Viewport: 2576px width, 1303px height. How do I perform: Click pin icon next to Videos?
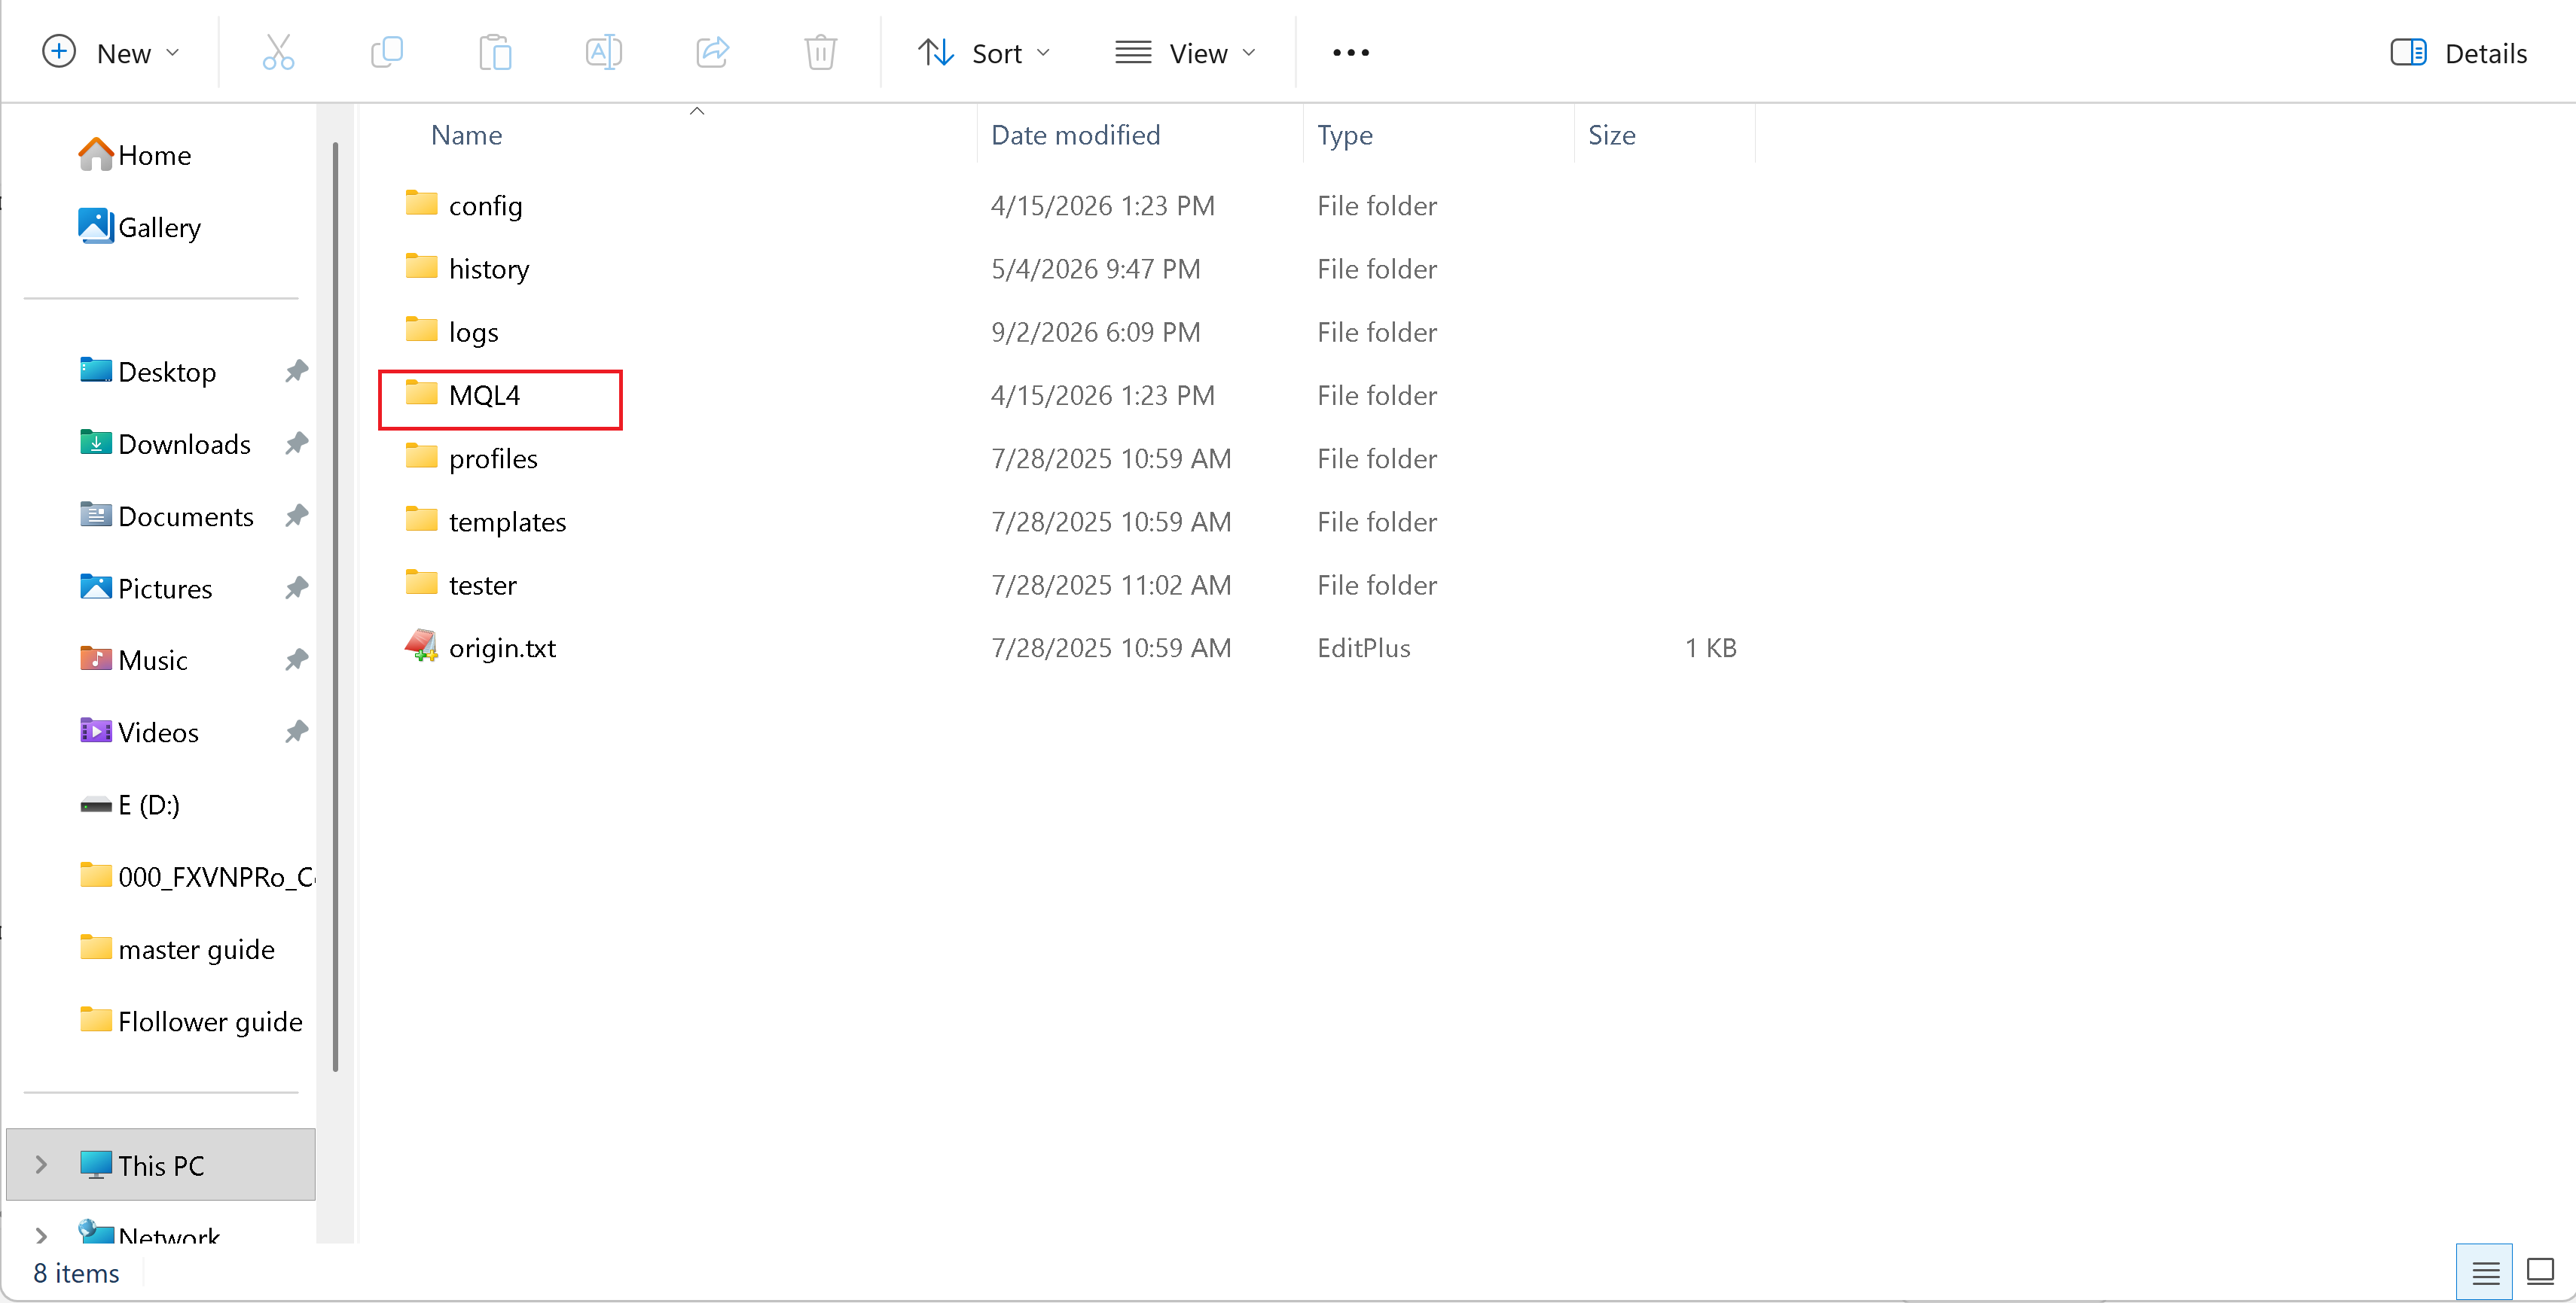click(296, 732)
